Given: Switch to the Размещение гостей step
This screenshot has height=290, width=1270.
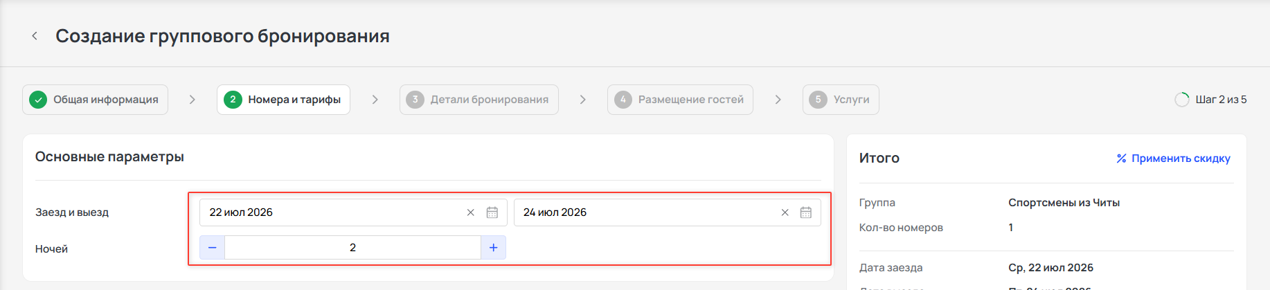Looking at the screenshot, I should 680,100.
